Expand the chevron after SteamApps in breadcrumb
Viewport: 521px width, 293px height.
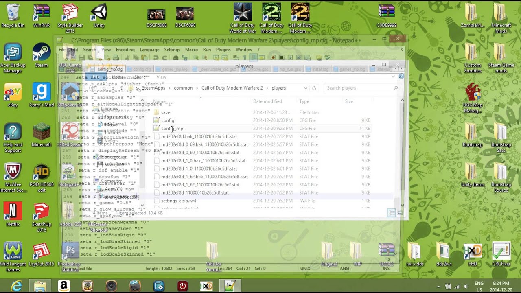coord(169,88)
